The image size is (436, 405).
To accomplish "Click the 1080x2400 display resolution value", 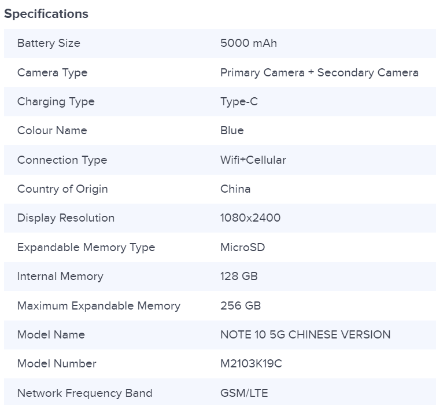I will click(x=250, y=218).
